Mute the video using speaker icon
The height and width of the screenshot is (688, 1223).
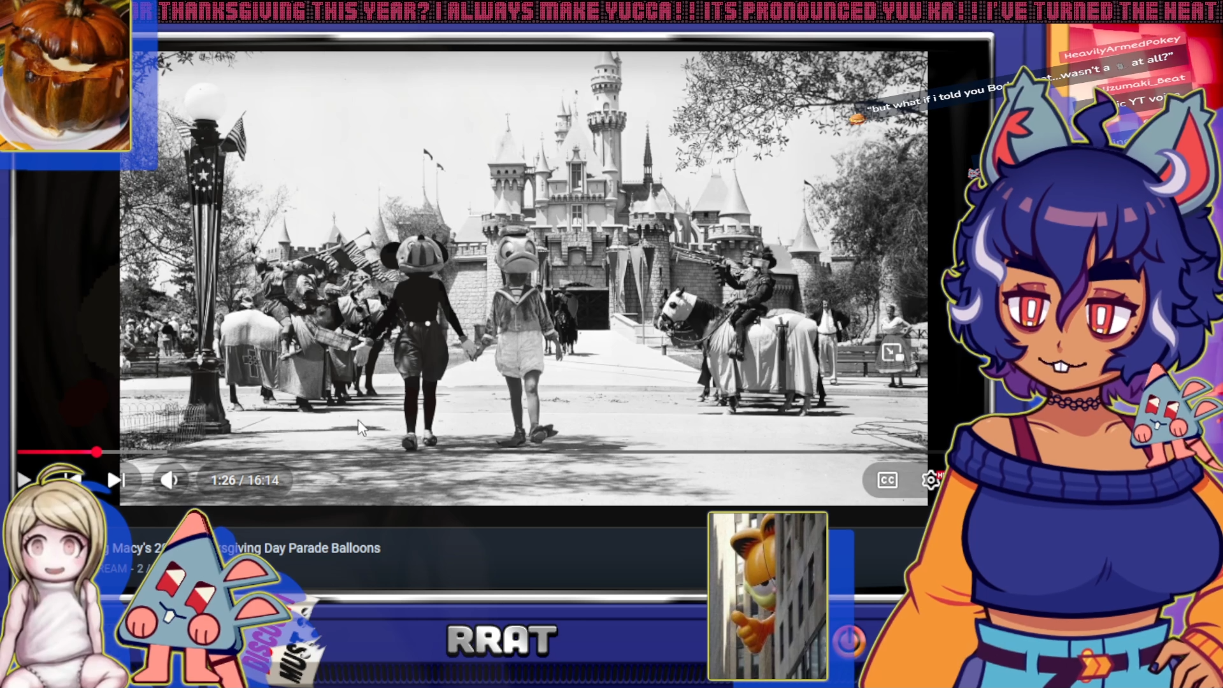[169, 480]
